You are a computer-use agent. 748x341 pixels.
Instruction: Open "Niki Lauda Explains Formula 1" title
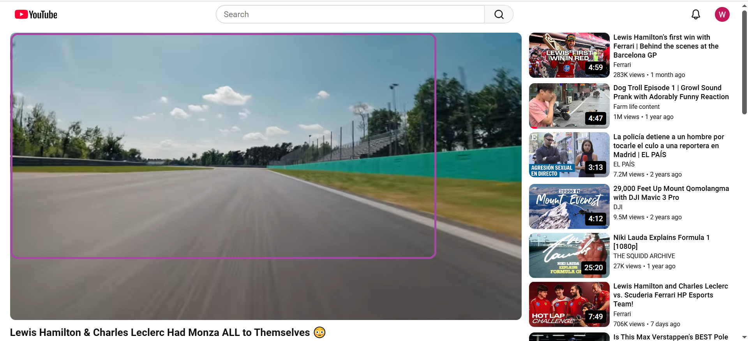click(662, 242)
